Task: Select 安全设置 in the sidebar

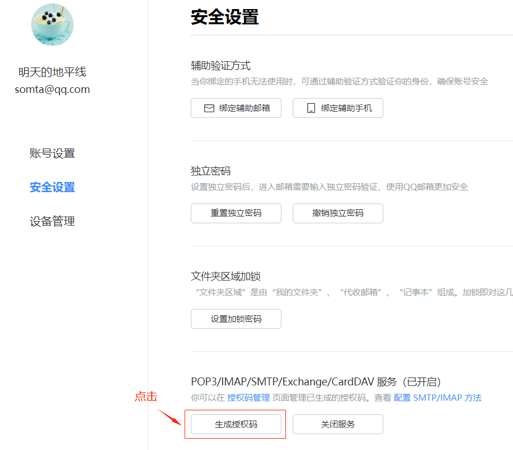Action: pyautogui.click(x=52, y=187)
